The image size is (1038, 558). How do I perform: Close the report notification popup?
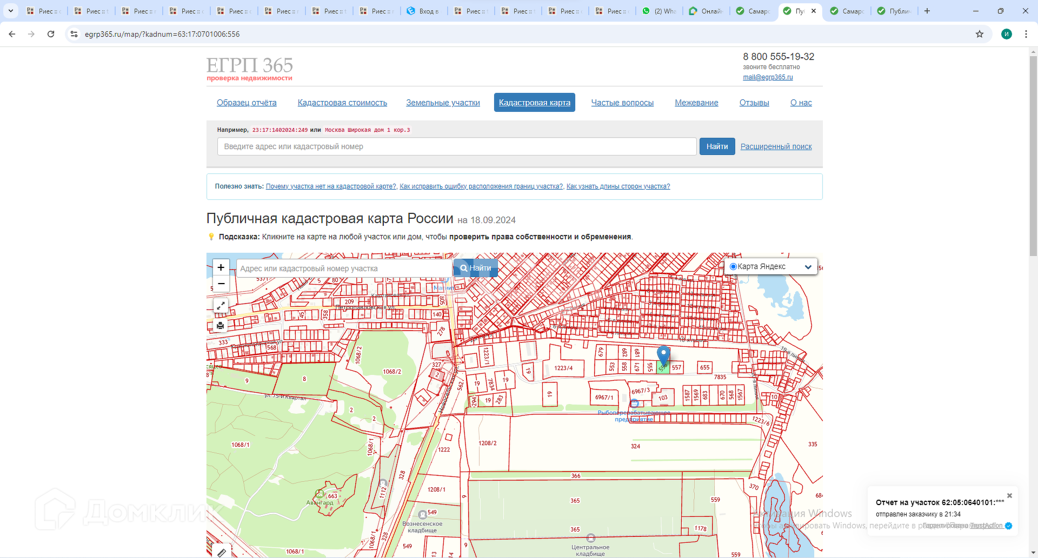(x=1009, y=495)
